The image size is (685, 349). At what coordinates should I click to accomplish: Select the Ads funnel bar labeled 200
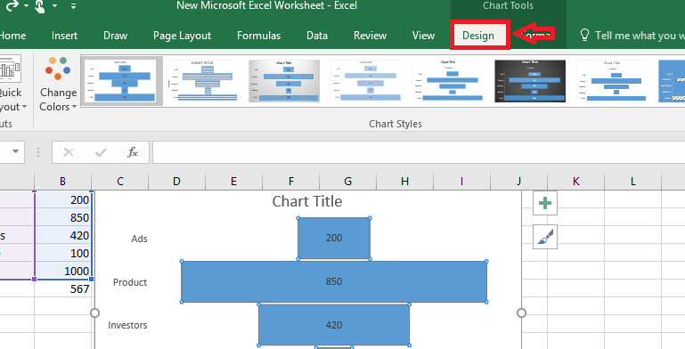[x=334, y=238]
